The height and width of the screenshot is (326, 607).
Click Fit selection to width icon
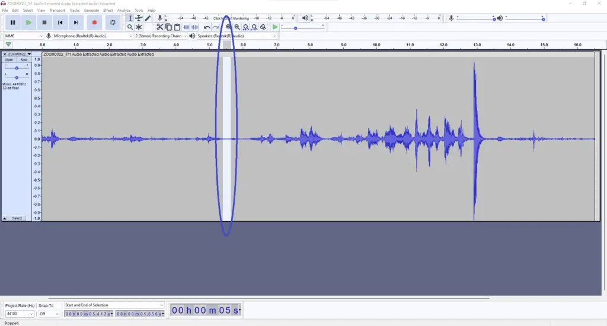[245, 27]
